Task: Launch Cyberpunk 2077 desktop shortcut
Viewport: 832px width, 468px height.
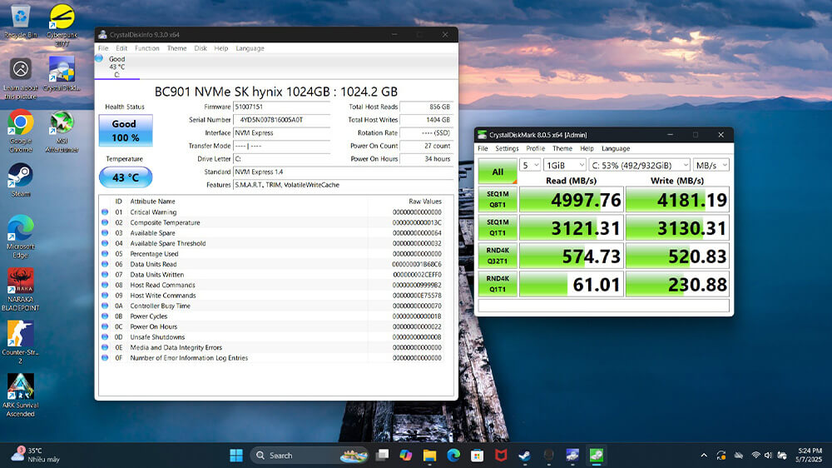Action: pos(62,25)
